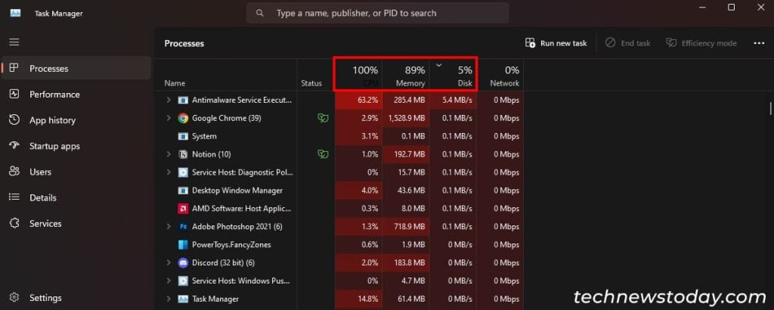Click the Run new task button

[556, 43]
